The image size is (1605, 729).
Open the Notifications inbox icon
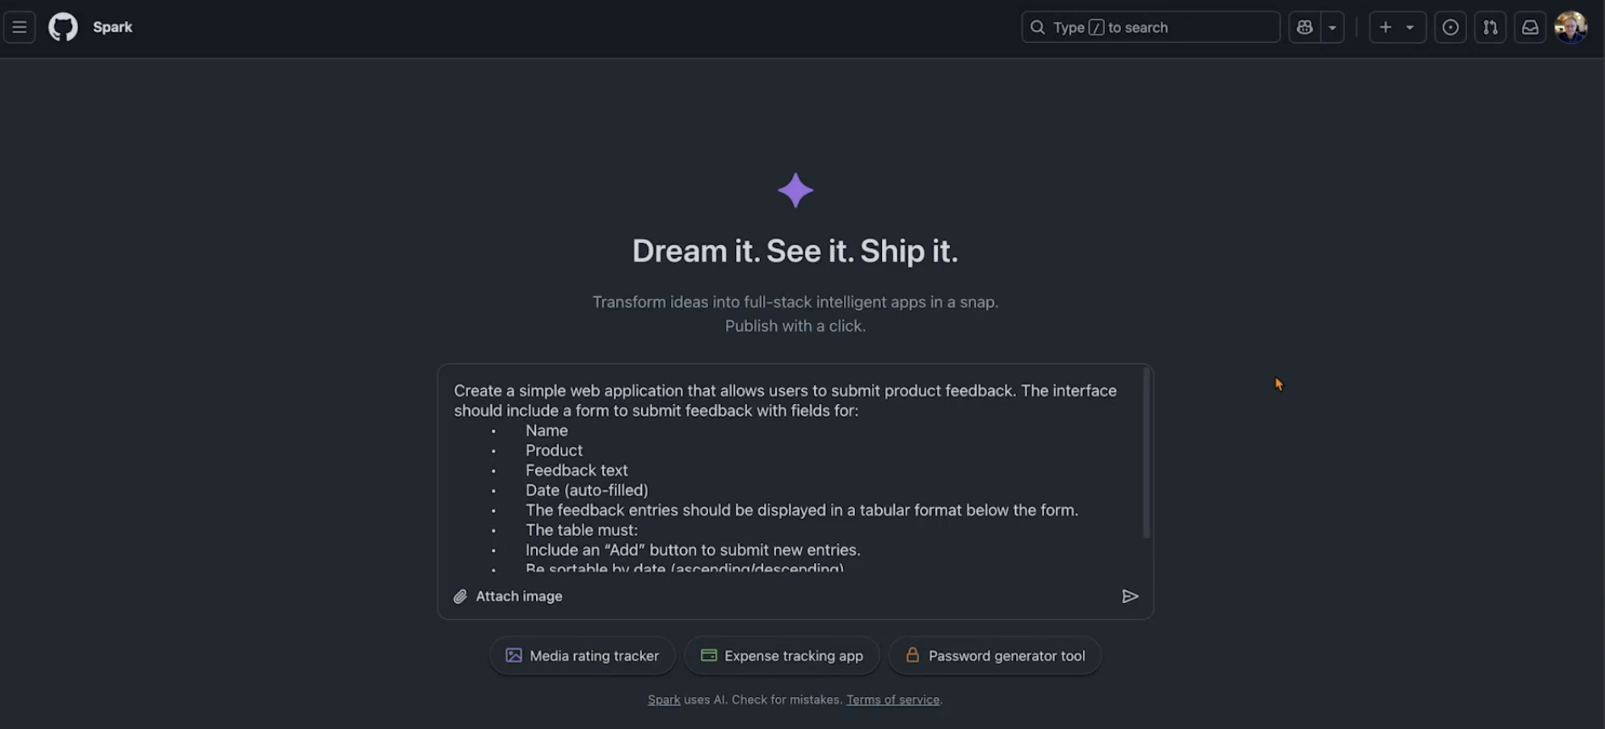[1529, 27]
